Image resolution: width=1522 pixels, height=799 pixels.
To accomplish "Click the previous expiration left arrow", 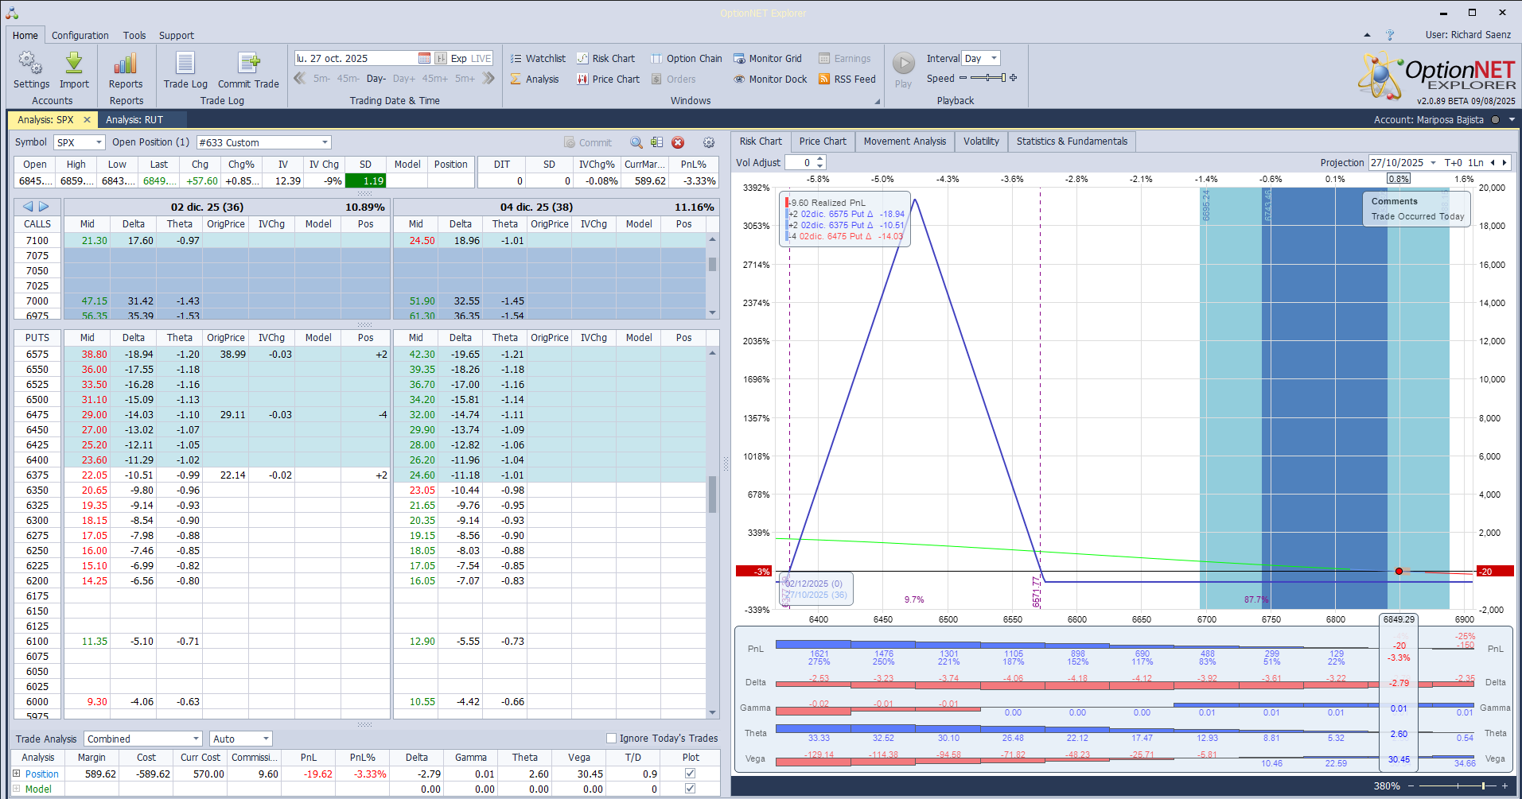I will pyautogui.click(x=29, y=207).
